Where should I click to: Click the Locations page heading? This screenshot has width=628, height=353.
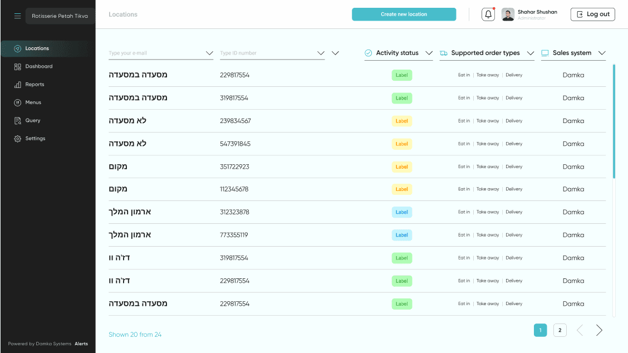123,14
